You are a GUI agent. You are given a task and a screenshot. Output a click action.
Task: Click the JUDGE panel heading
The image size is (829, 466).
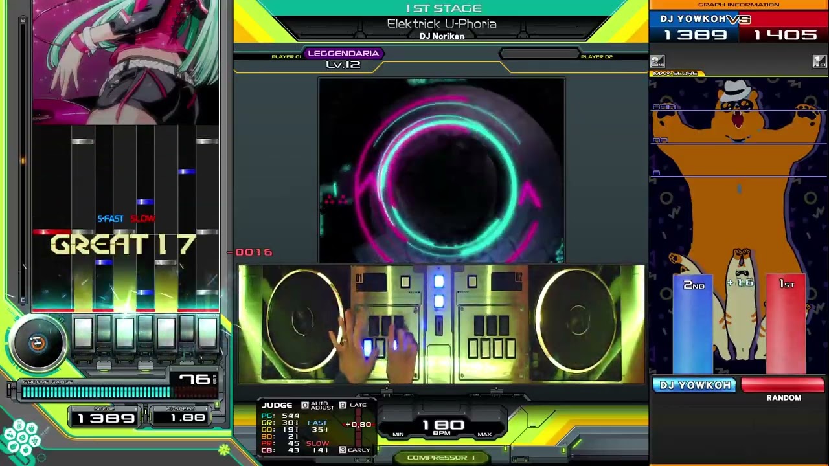click(277, 405)
